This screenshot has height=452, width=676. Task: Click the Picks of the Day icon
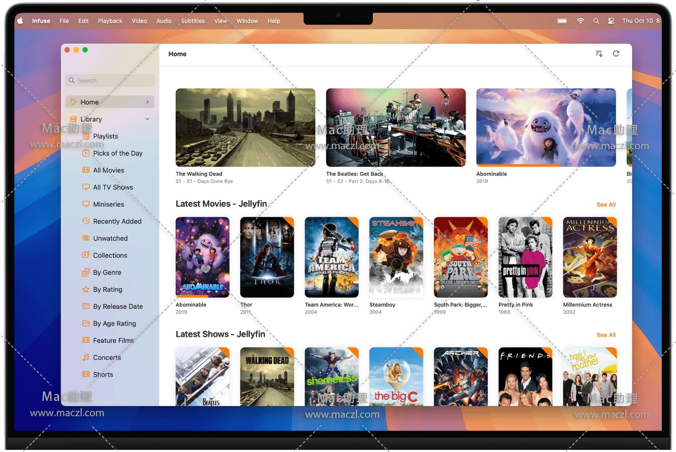pos(86,153)
